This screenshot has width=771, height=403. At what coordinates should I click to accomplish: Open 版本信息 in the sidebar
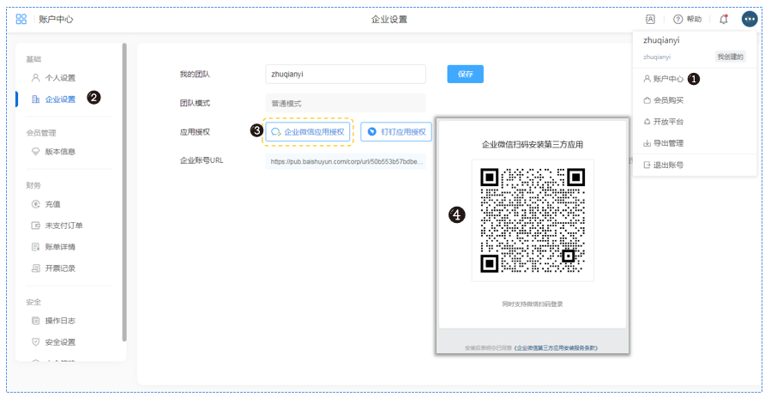(59, 152)
